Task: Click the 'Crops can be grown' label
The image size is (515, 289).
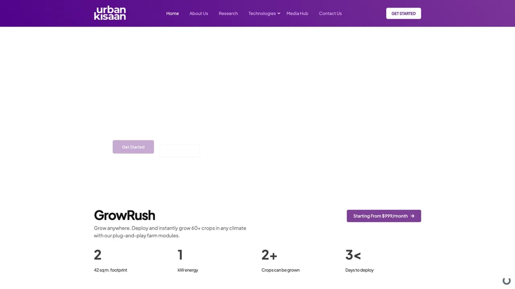Action: 280,270
